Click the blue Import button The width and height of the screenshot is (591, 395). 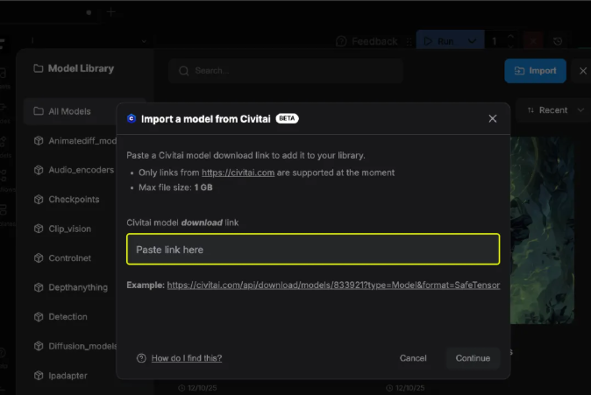[x=535, y=71]
